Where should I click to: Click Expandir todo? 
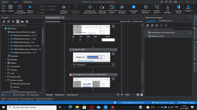pos(125,22)
